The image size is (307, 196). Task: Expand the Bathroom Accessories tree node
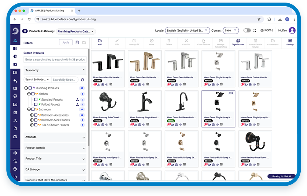(x=32, y=115)
